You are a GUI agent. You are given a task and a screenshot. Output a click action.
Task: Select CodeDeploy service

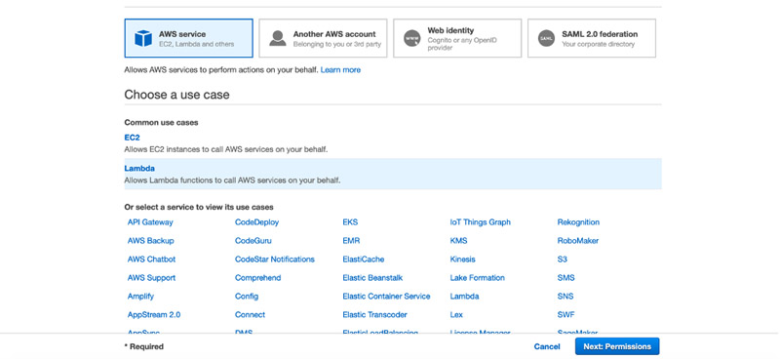pyautogui.click(x=256, y=222)
